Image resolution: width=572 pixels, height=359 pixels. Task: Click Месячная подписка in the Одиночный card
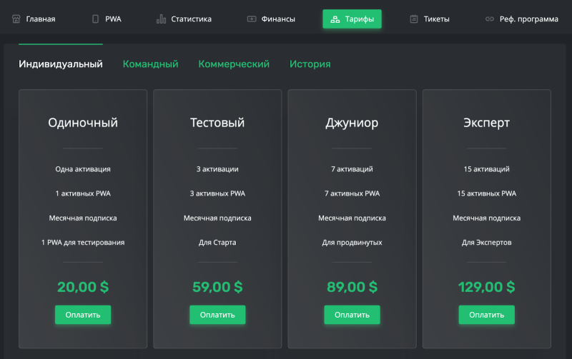(x=83, y=218)
